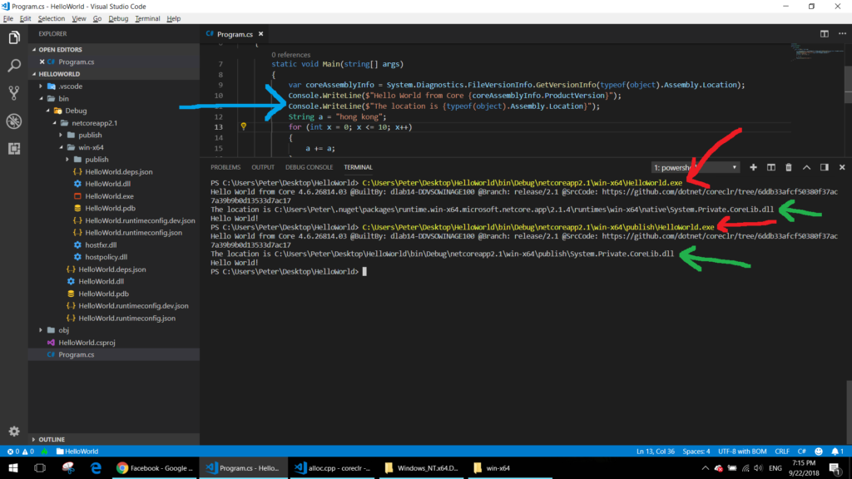
Task: Click Spaces: 4 indentation setting
Action: [x=696, y=452]
